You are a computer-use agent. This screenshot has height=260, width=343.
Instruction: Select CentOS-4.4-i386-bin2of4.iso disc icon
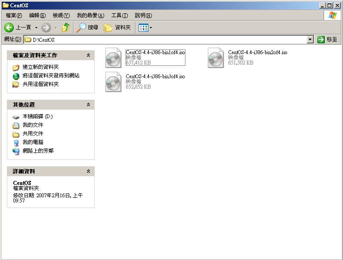pyautogui.click(x=216, y=58)
